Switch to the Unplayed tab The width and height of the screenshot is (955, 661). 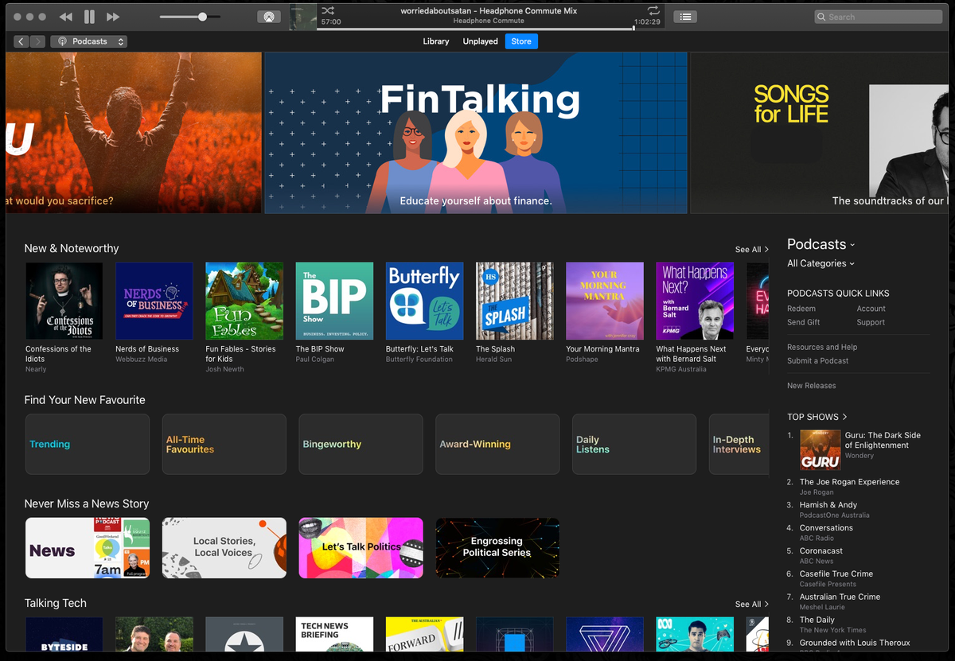(481, 41)
